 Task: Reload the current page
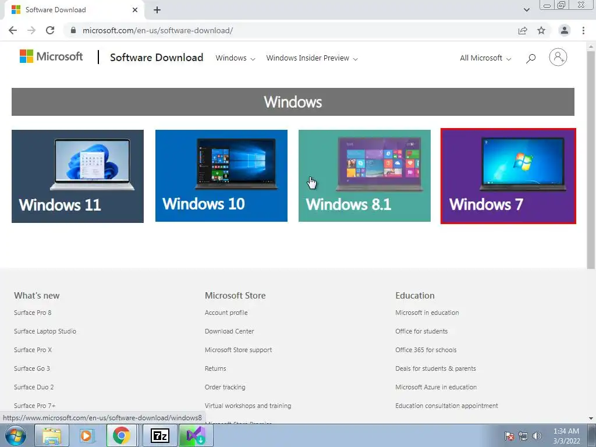pyautogui.click(x=50, y=30)
